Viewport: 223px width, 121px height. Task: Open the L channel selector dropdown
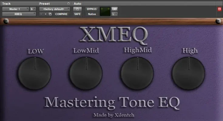(114, 14)
